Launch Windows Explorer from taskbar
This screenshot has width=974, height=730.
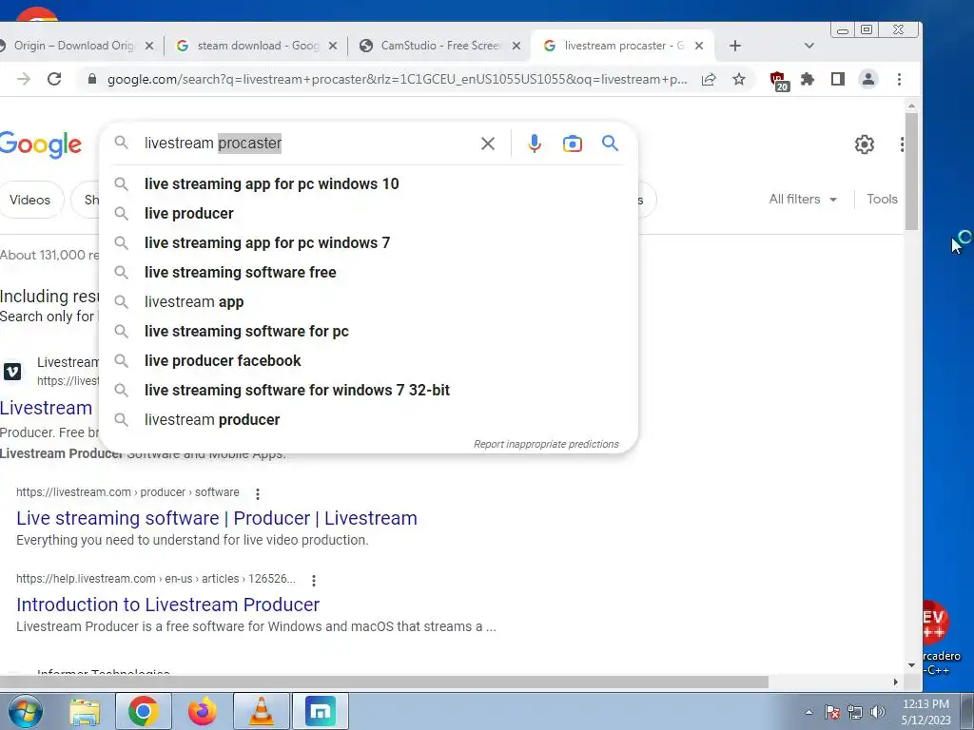coord(85,711)
